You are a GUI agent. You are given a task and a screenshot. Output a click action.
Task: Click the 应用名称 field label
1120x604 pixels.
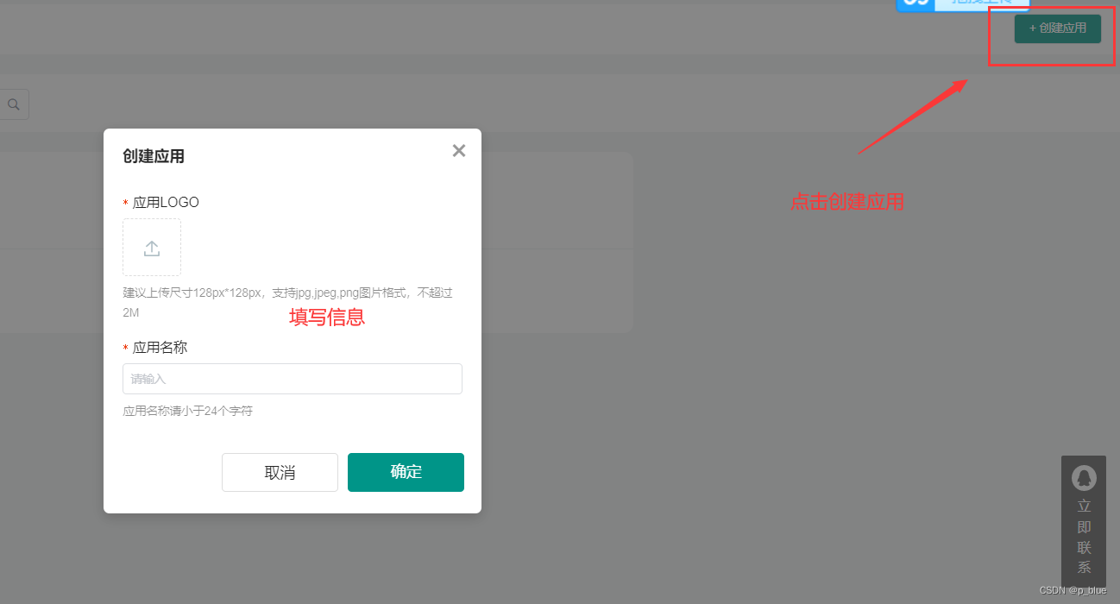(160, 348)
